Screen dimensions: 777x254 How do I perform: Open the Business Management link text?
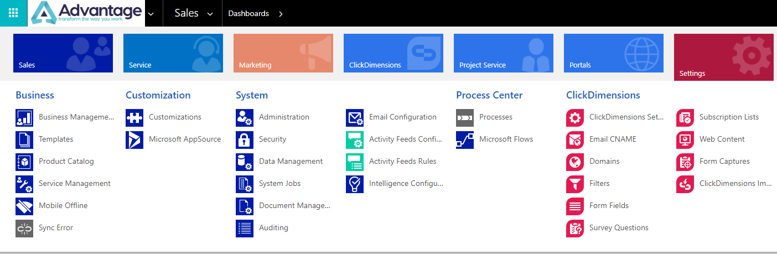pyautogui.click(x=76, y=117)
